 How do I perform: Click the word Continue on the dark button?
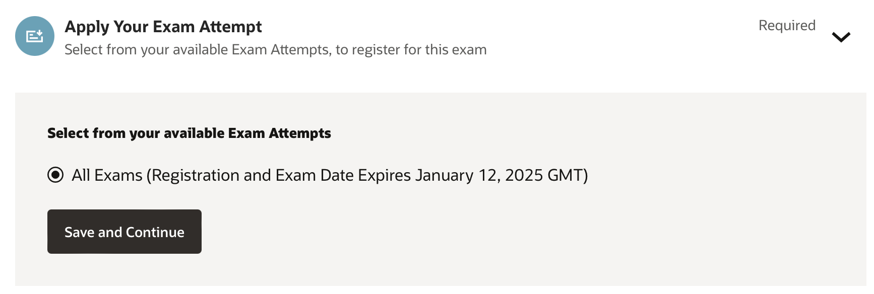pyautogui.click(x=155, y=232)
